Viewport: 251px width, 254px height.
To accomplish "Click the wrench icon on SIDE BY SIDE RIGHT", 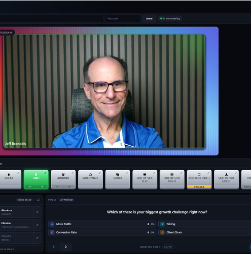I will [x=182, y=173].
